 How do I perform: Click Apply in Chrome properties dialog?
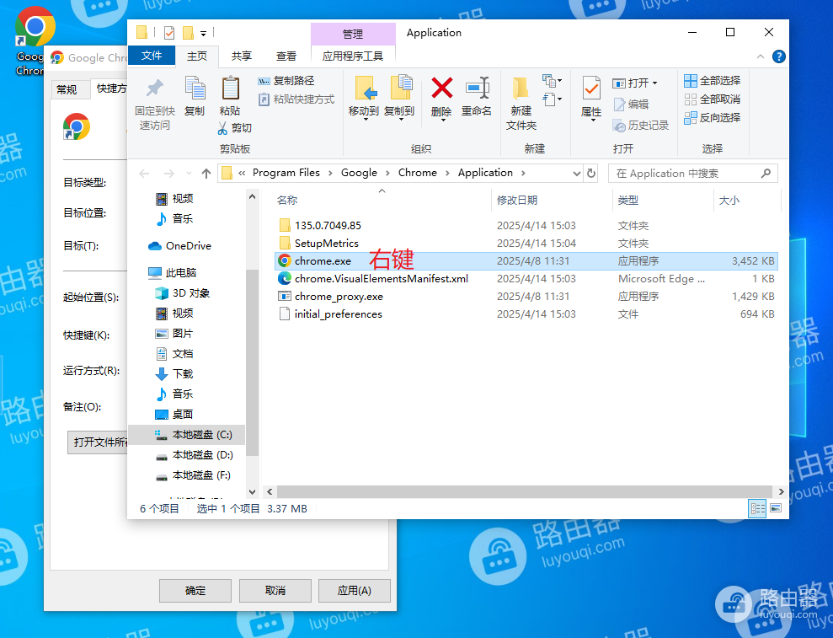coord(354,591)
